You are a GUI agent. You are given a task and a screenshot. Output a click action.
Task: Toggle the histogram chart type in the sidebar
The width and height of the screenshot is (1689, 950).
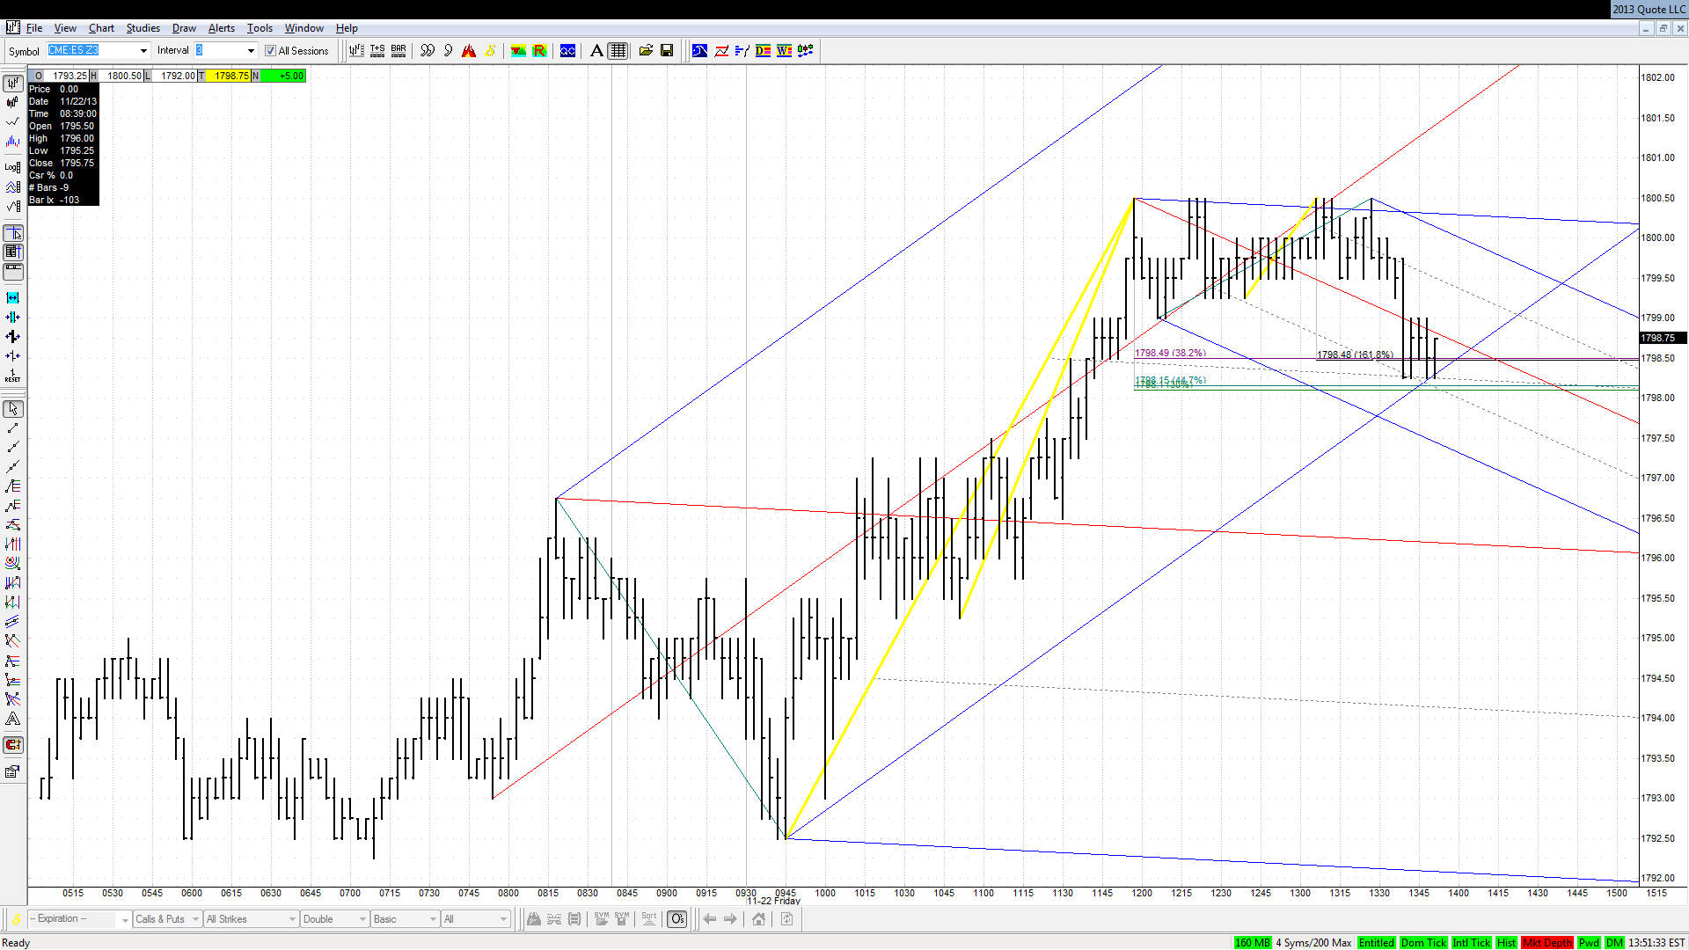coord(13,141)
